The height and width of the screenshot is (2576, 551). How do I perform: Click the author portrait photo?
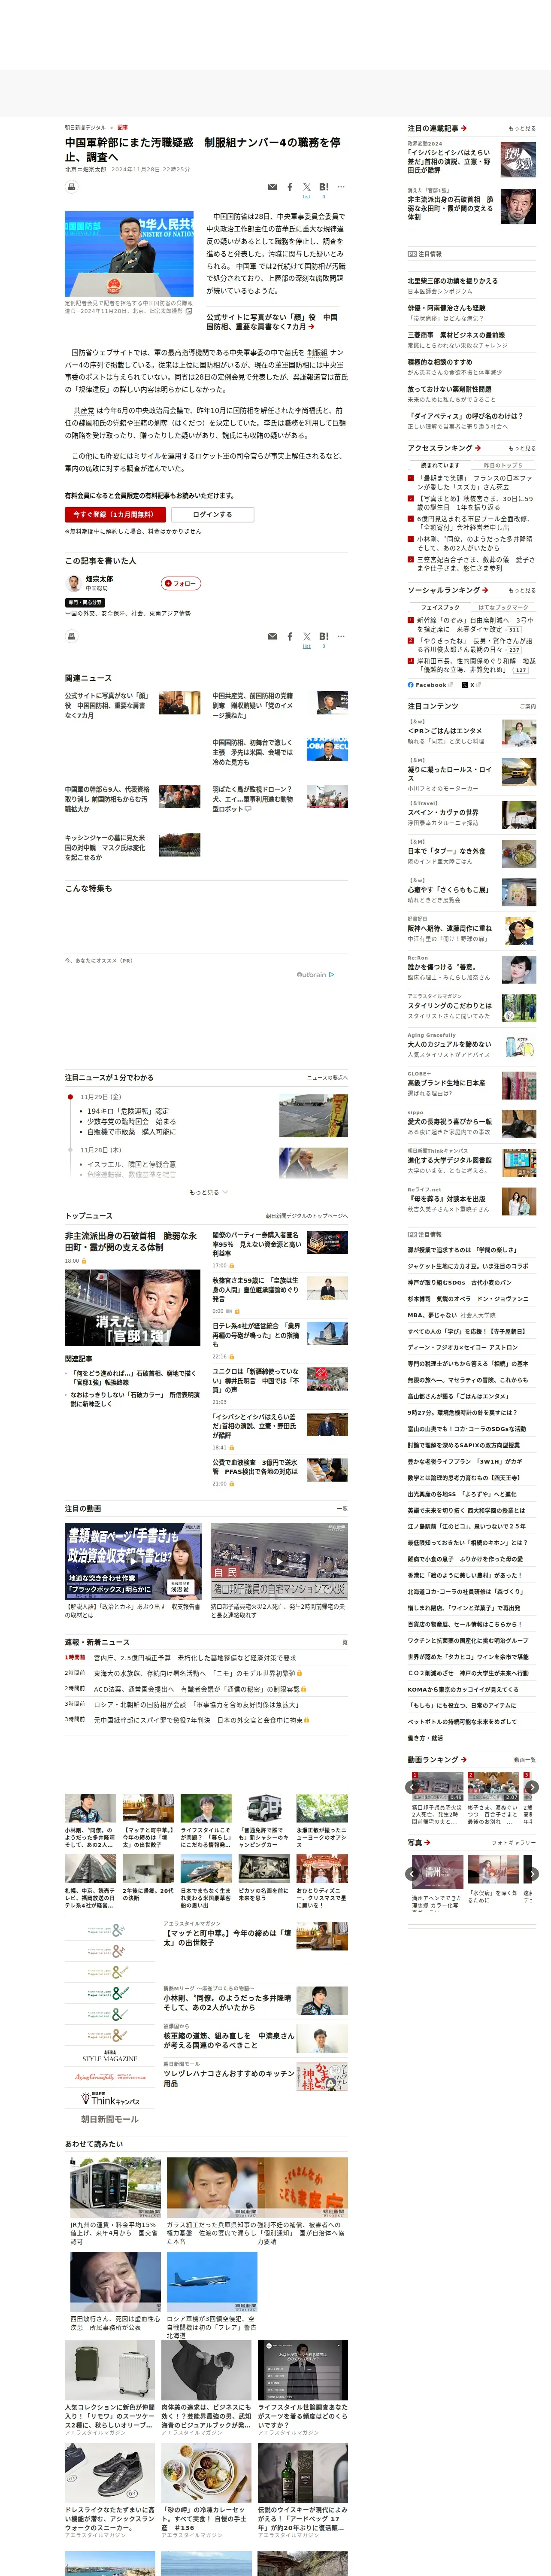coord(73,583)
